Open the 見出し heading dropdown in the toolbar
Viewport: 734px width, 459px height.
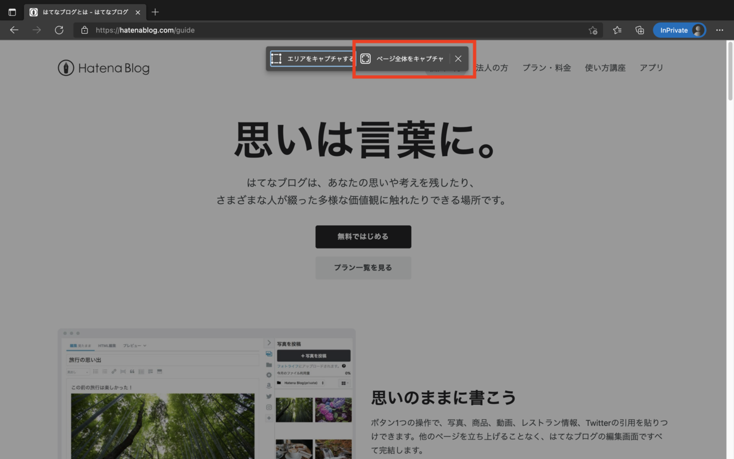pos(78,371)
